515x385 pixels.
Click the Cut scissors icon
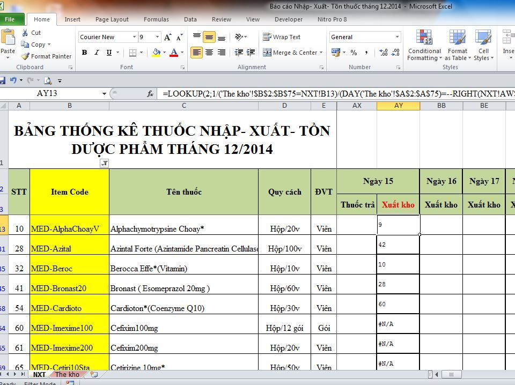click(x=25, y=33)
